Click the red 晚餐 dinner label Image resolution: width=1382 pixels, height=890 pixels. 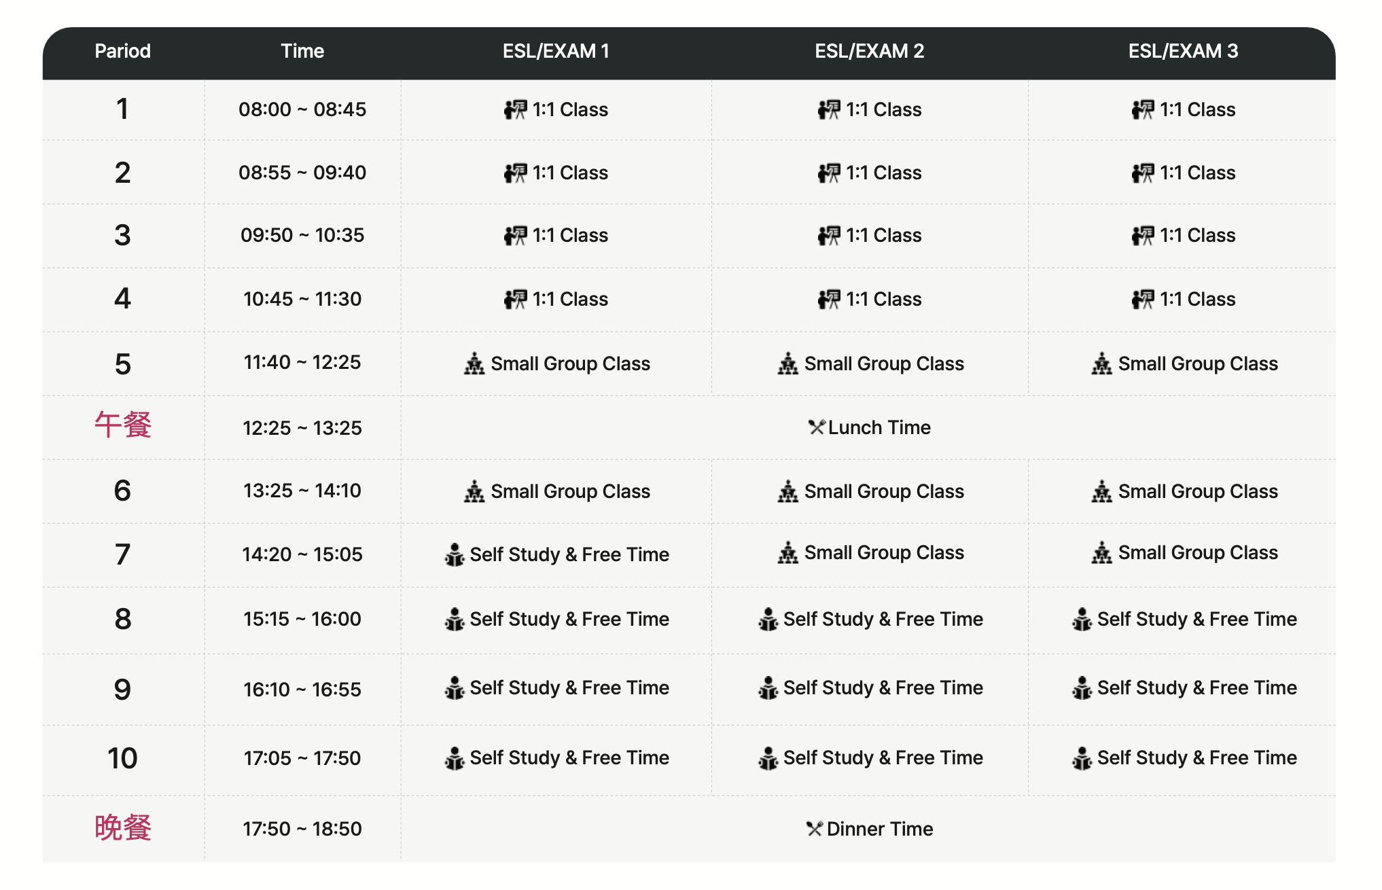click(x=123, y=828)
